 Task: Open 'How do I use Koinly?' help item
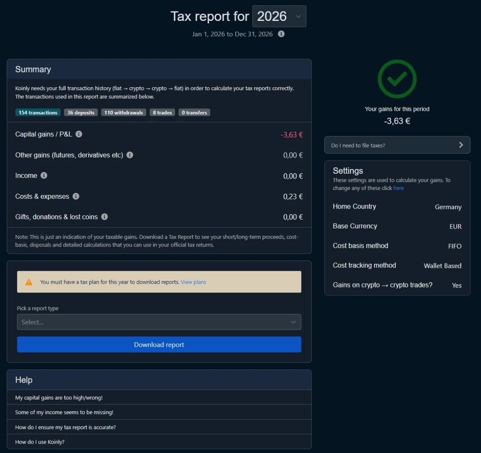[159, 442]
